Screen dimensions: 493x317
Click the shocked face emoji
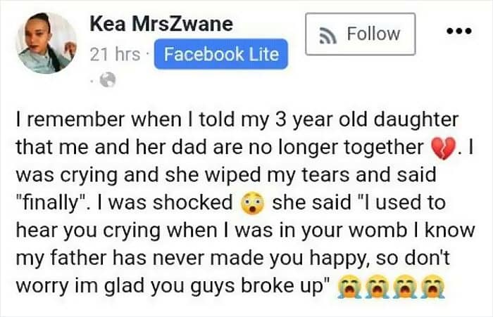[x=252, y=203]
